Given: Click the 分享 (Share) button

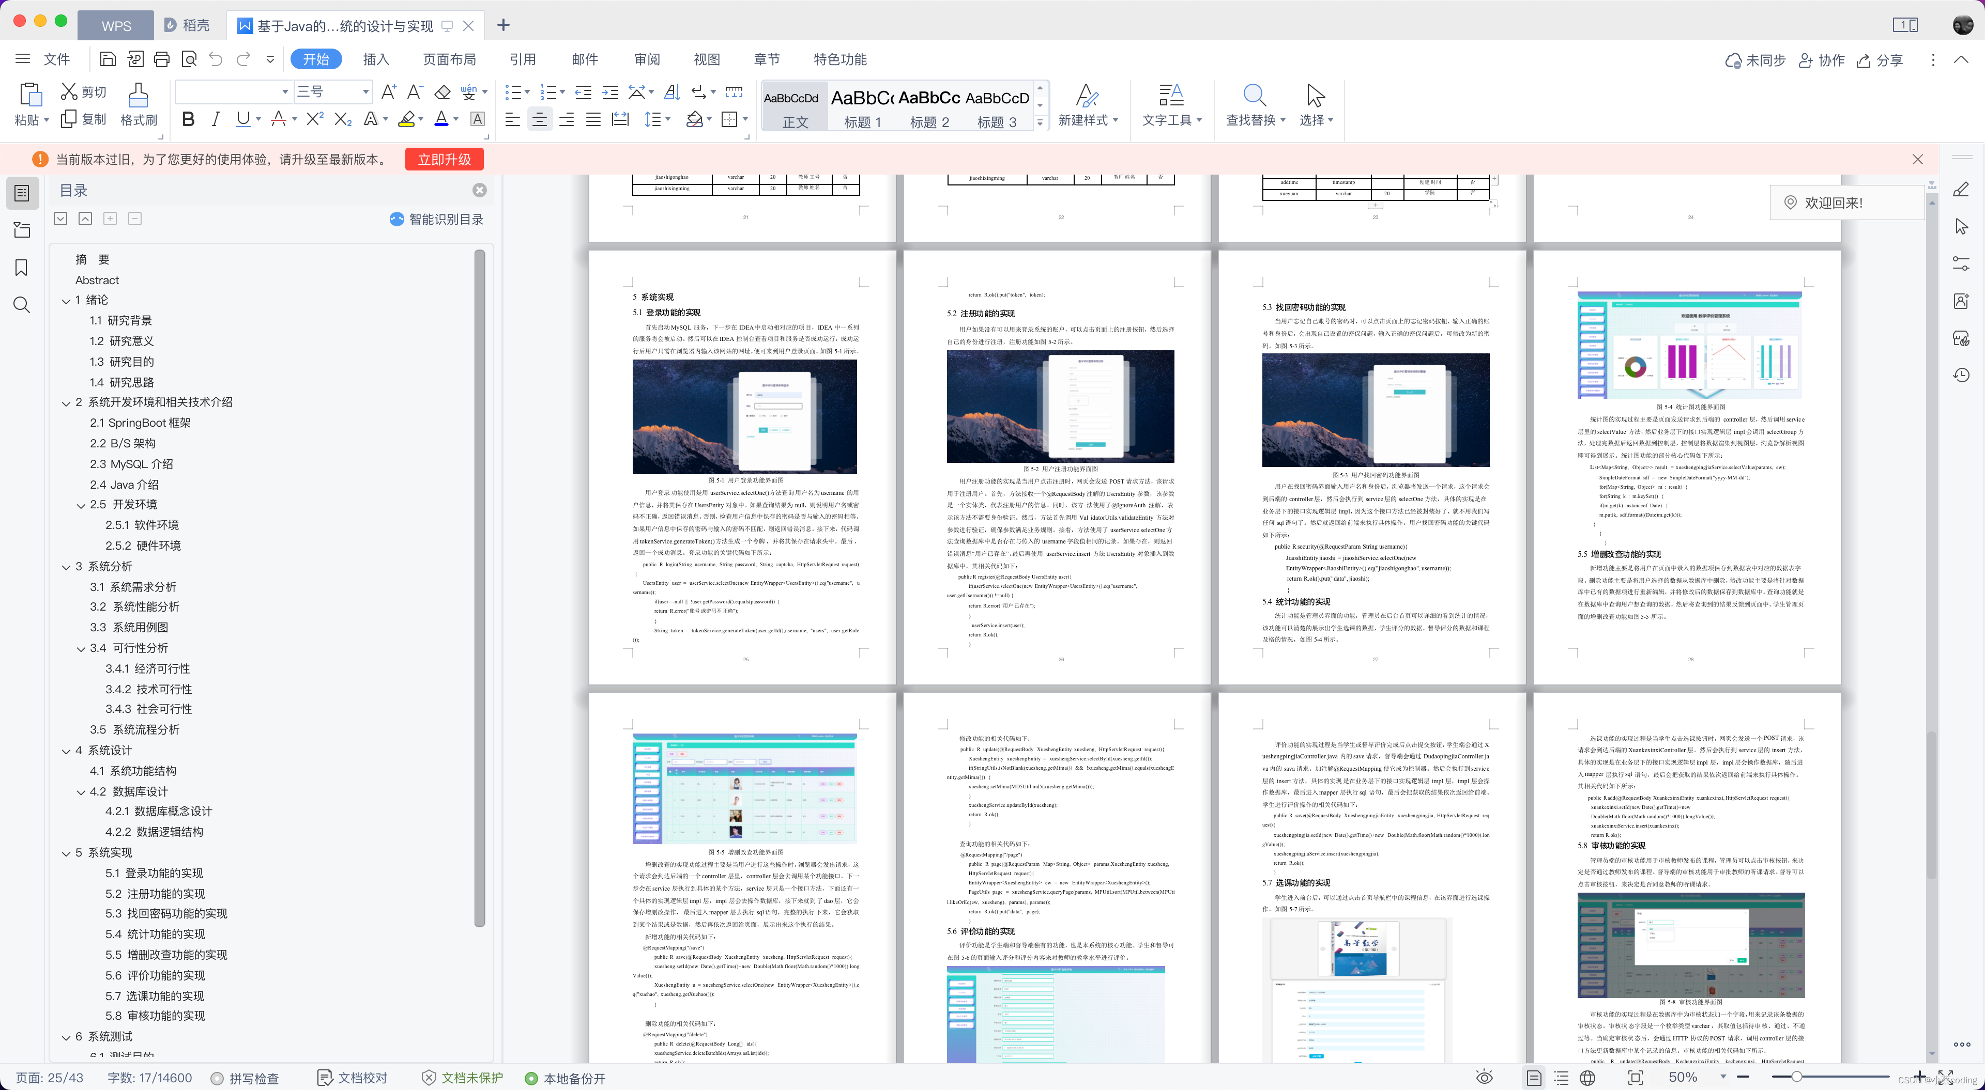Looking at the screenshot, I should (1880, 60).
